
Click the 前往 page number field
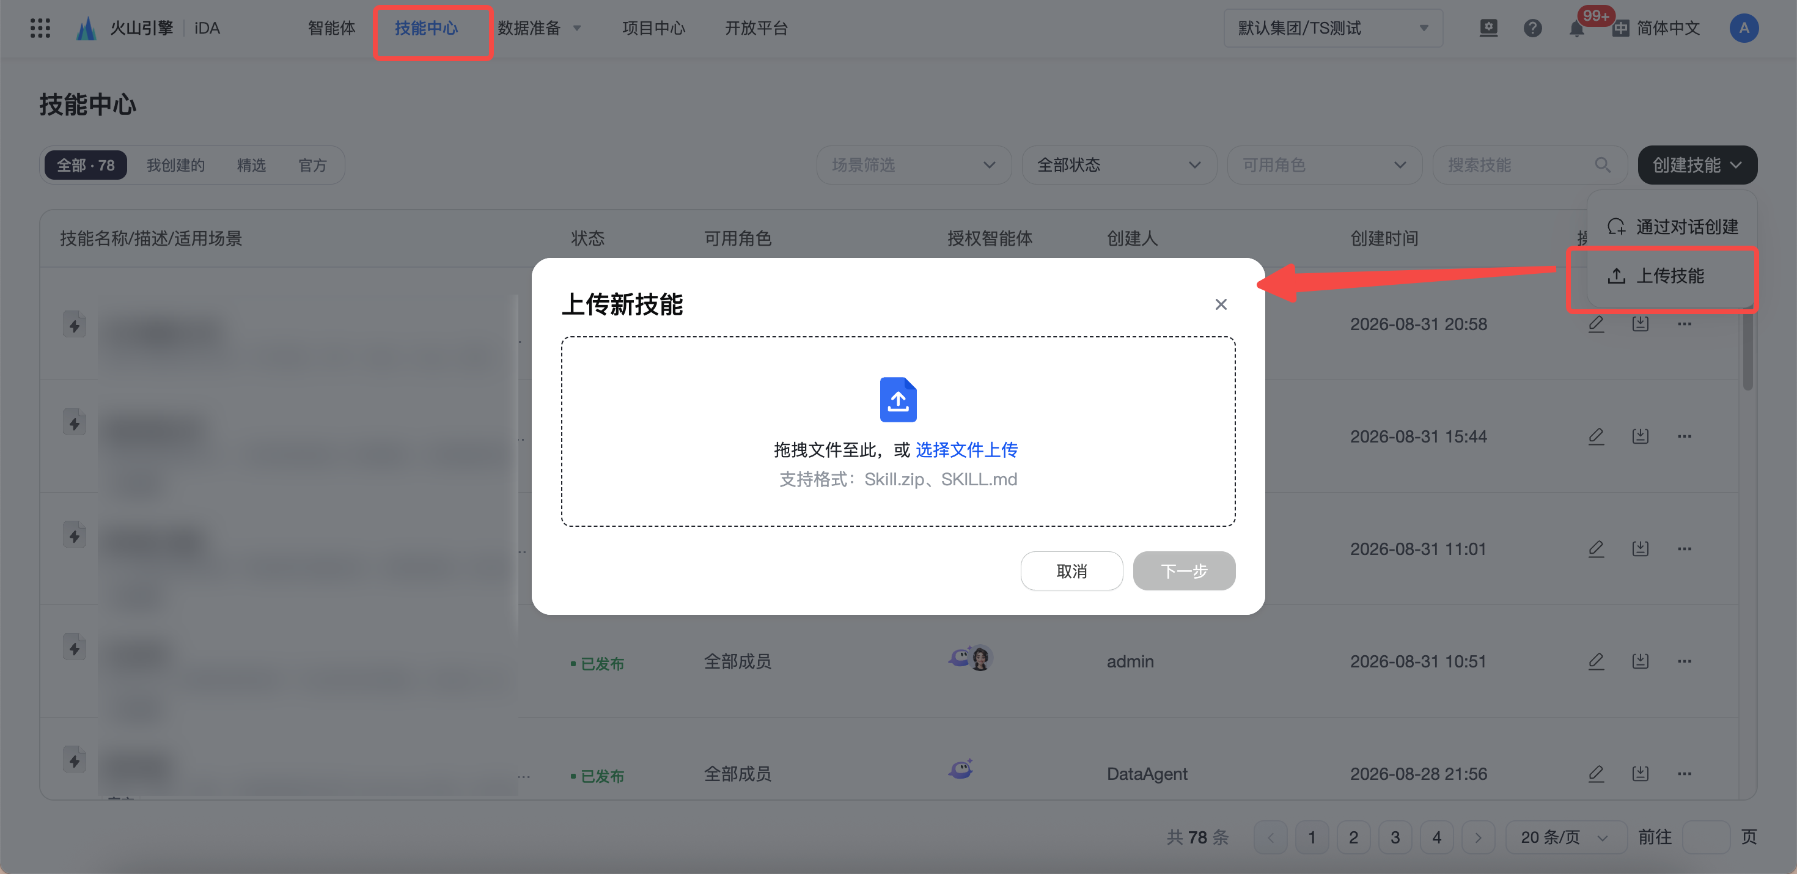coord(1705,836)
